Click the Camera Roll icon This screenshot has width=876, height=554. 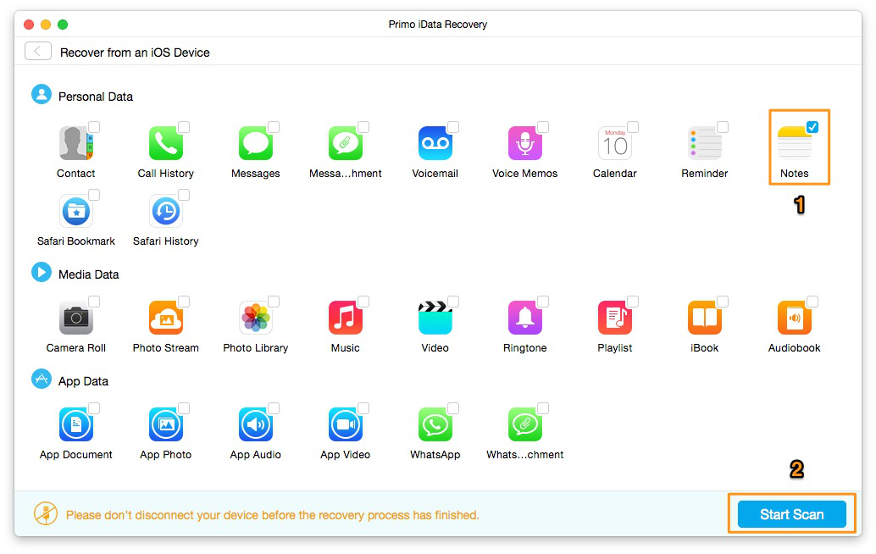point(76,318)
